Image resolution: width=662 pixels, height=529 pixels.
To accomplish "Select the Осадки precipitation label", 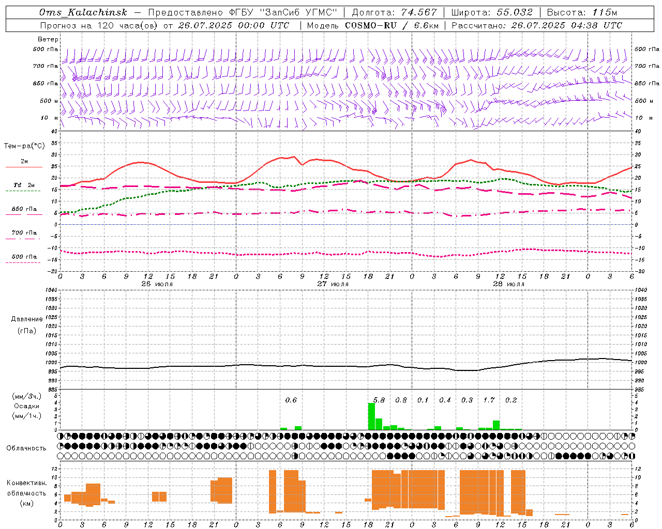I will click(26, 406).
